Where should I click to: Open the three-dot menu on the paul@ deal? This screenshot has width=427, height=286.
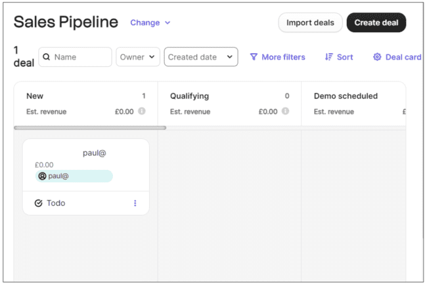135,203
